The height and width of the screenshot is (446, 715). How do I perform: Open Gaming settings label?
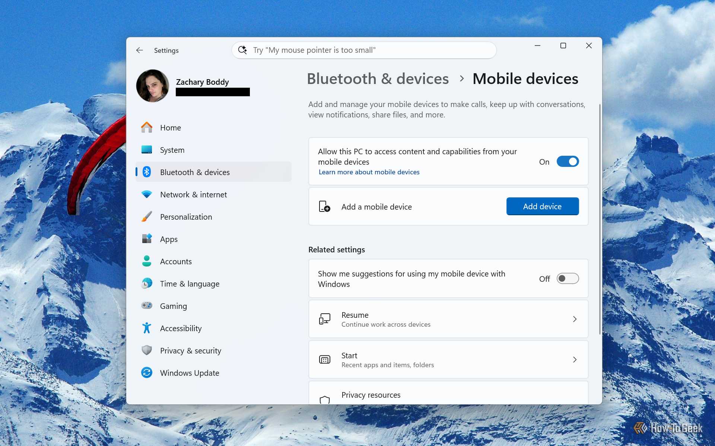point(174,306)
